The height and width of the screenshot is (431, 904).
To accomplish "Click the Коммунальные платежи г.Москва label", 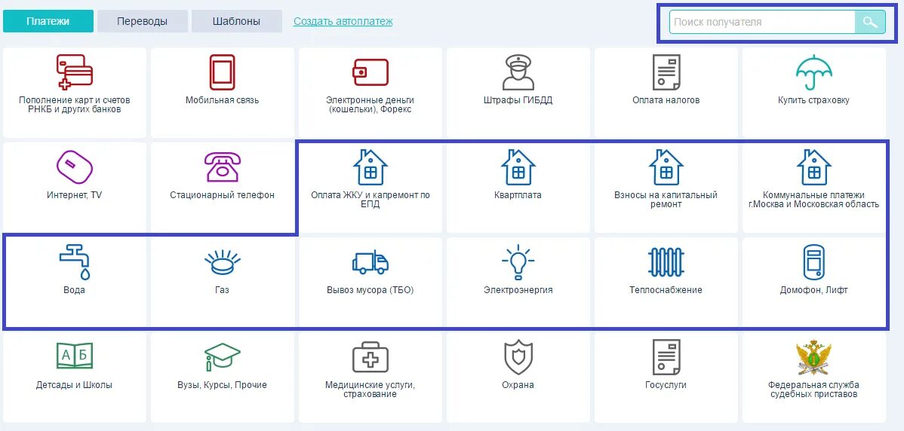I will click(x=813, y=200).
